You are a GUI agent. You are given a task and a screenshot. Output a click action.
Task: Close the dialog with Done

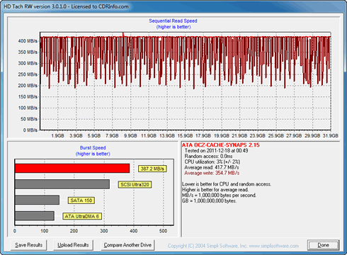(323, 245)
